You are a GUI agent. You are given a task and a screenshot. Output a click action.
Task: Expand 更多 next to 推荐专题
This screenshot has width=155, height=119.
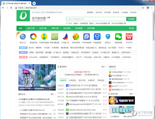pos(132,94)
